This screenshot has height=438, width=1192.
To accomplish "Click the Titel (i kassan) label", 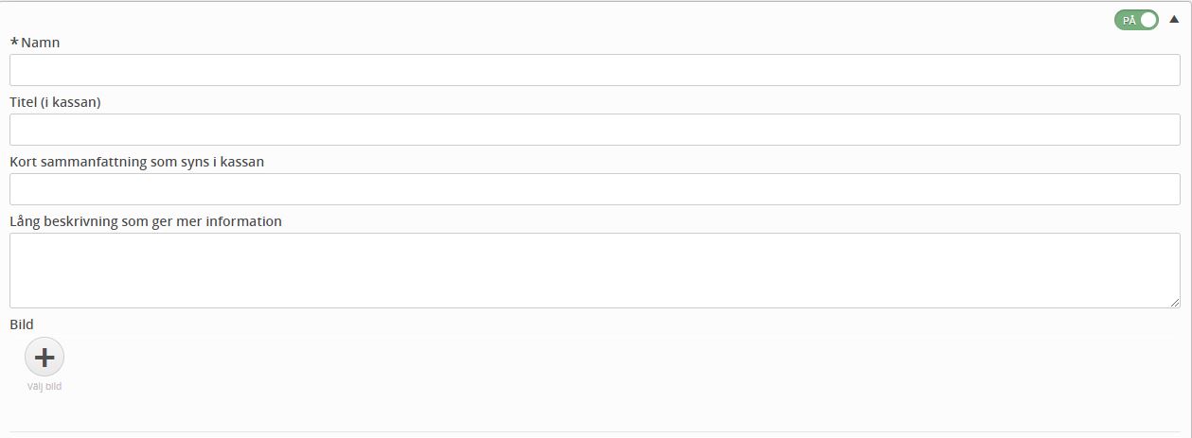I will click(55, 102).
